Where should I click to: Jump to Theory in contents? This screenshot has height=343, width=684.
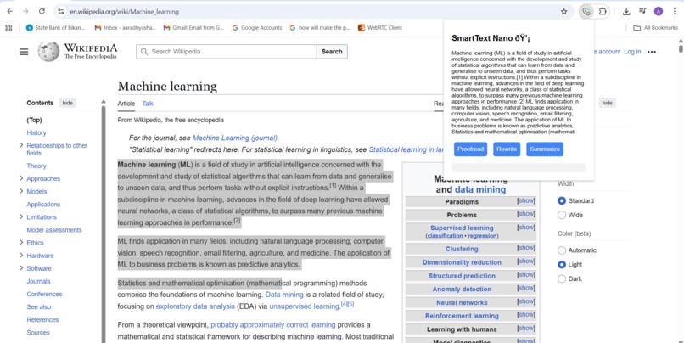(36, 166)
